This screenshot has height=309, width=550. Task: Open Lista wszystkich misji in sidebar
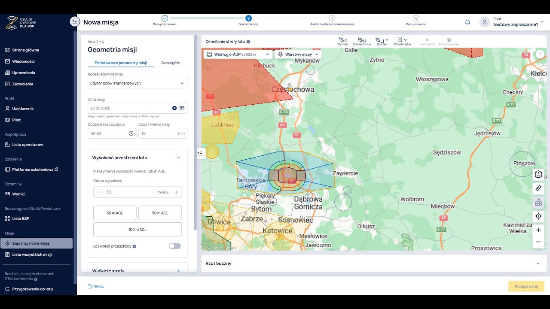click(32, 254)
